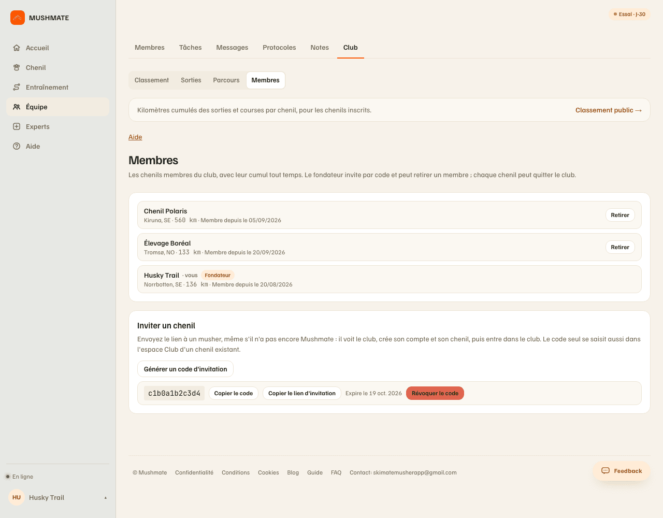Open Accueil via its house icon
Screen dimensions: 663x518
pos(17,48)
